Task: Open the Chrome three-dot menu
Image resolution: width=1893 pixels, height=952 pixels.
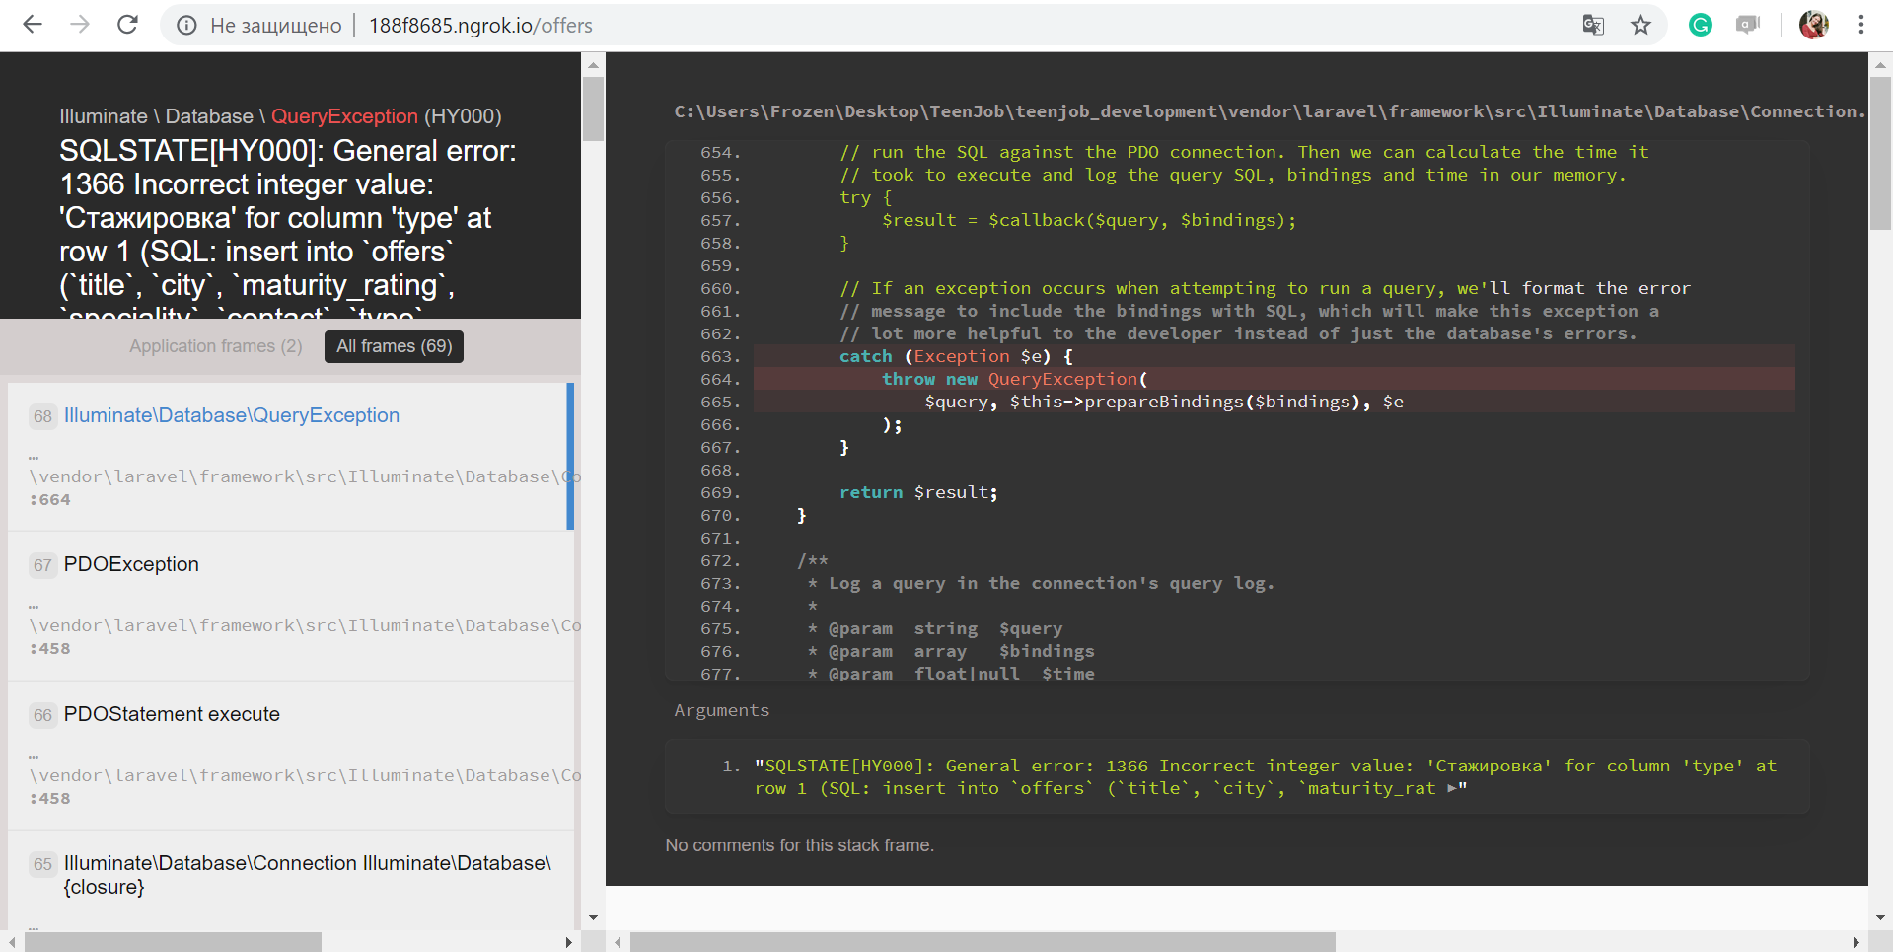Action: [x=1861, y=25]
